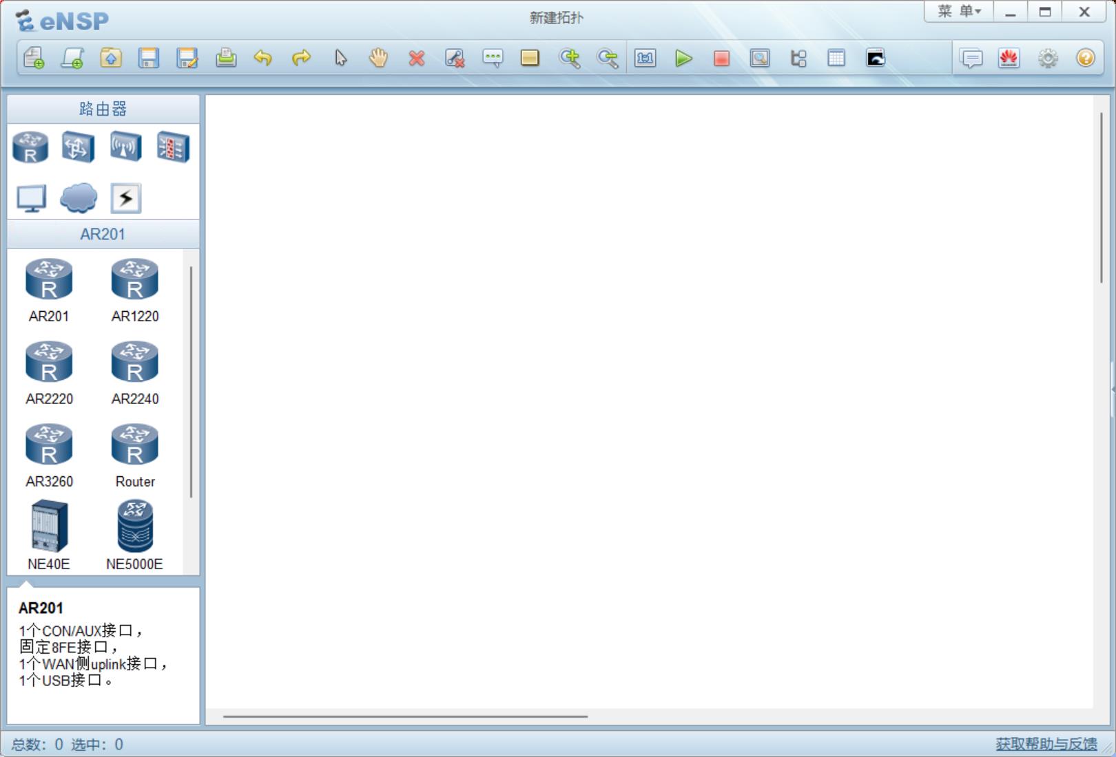Click the New Topology toolbar icon
The width and height of the screenshot is (1116, 757).
[x=34, y=58]
